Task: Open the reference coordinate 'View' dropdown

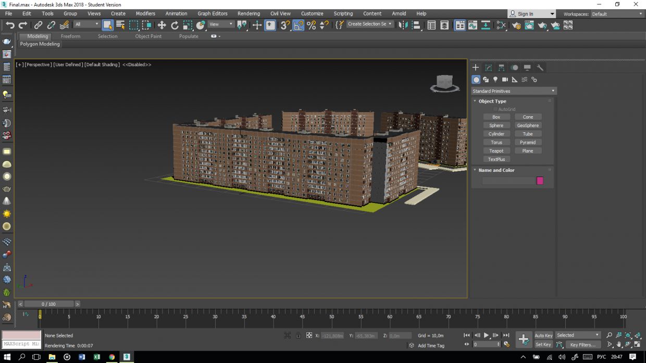Action: (221, 24)
